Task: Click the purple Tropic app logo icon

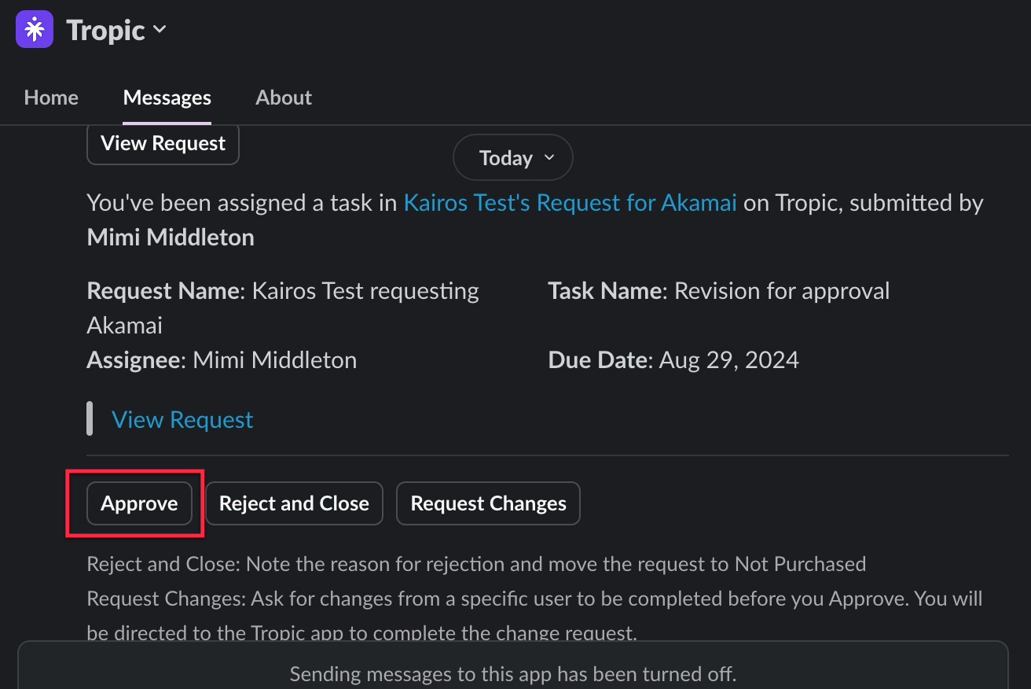Action: point(35,30)
